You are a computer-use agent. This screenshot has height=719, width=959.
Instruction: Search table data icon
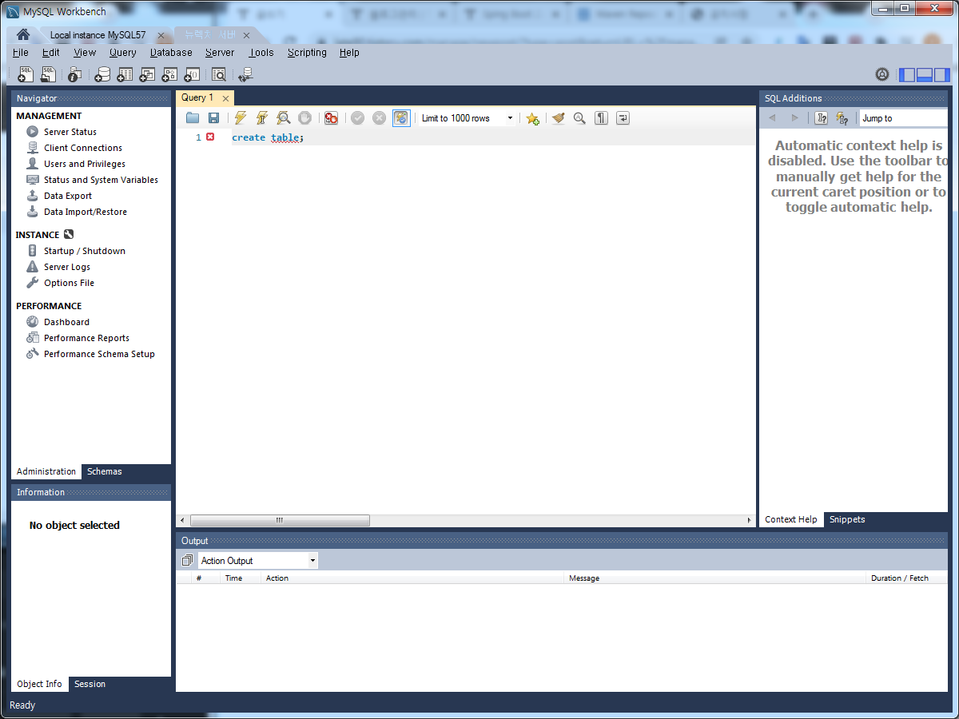[x=218, y=74]
